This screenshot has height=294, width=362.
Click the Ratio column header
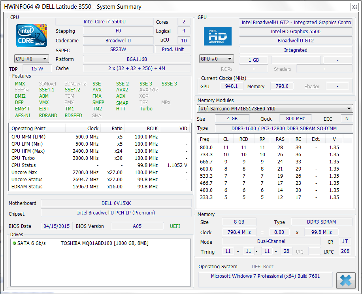[x=112, y=129]
